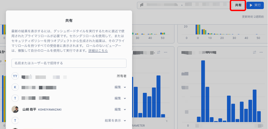Image resolution: width=268 pixels, height=129 pixels.
Task: Open the 編集 permission dropdown for user K
Action: [120, 87]
